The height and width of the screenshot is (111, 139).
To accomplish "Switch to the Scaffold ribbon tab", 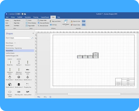I will pyautogui.click(x=20, y=17).
